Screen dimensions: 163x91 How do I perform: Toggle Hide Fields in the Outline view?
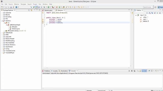click(x=152, y=13)
